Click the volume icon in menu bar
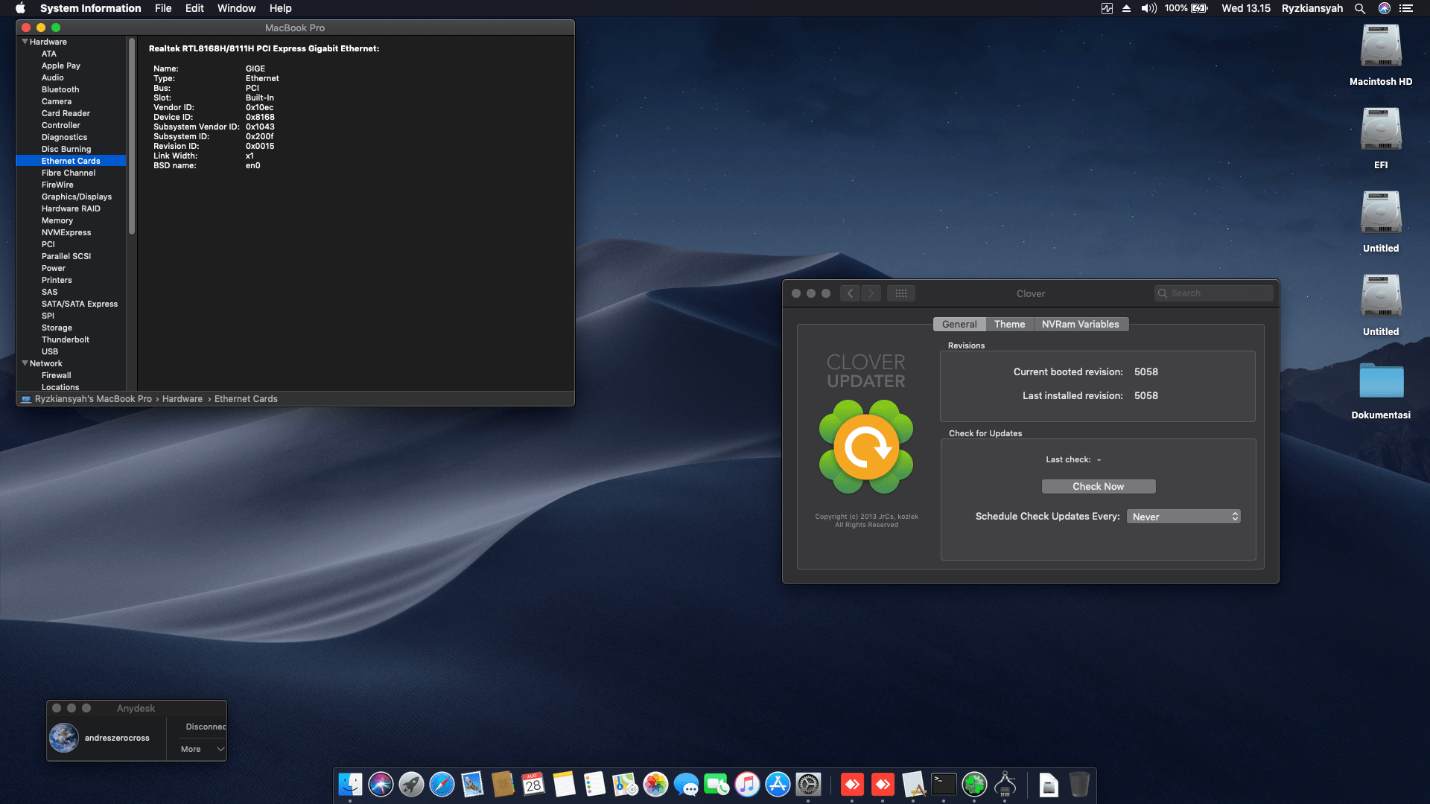Viewport: 1430px width, 804px height. pyautogui.click(x=1149, y=8)
